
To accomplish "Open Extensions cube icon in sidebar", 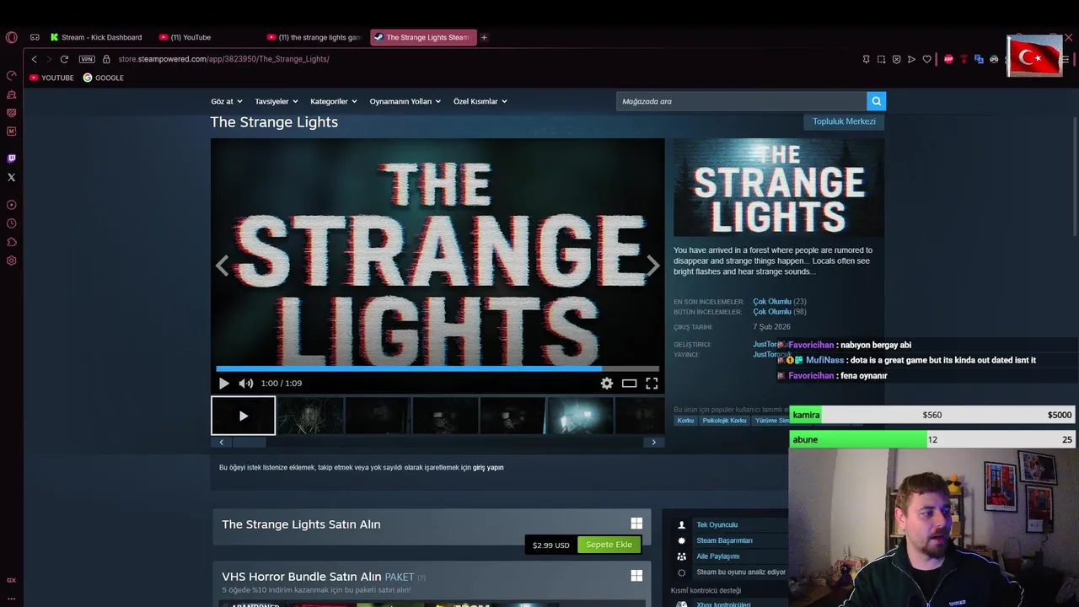I will (x=11, y=242).
